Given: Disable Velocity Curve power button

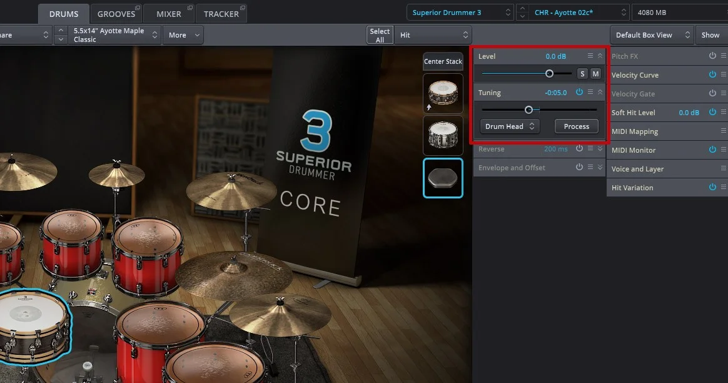Looking at the screenshot, I should tap(712, 74).
